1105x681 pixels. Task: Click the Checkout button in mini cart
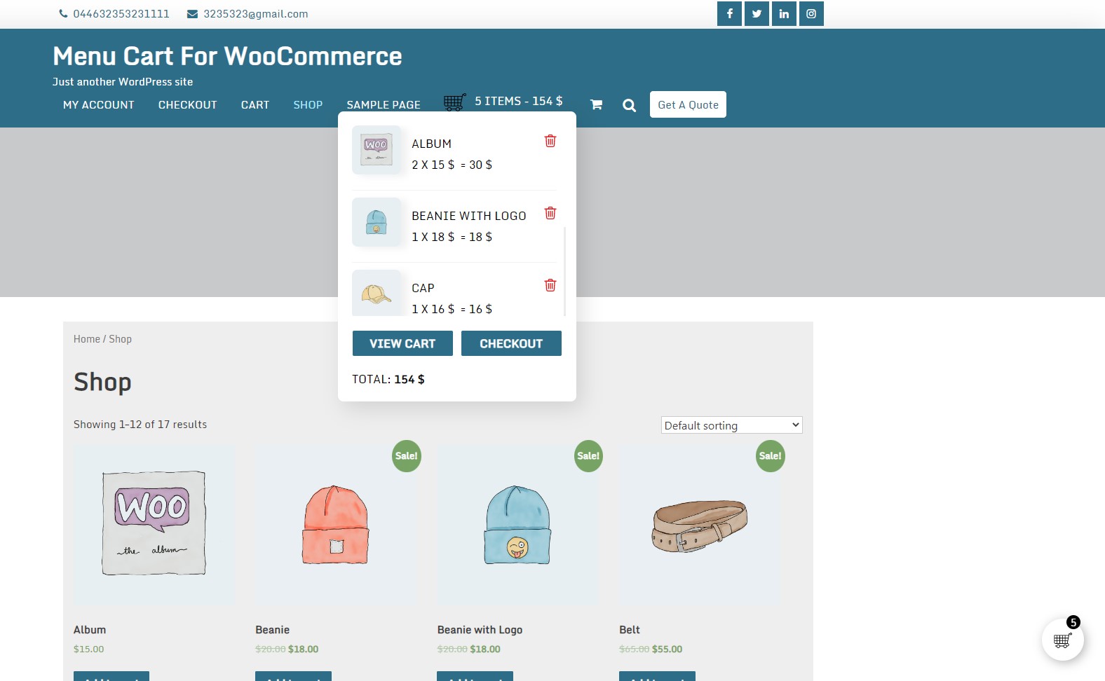pos(511,343)
